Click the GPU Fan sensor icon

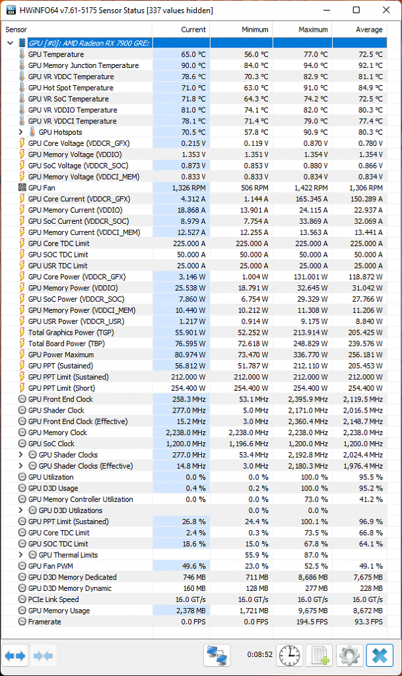tap(22, 187)
